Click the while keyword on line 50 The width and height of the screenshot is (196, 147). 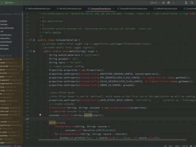point(52,122)
